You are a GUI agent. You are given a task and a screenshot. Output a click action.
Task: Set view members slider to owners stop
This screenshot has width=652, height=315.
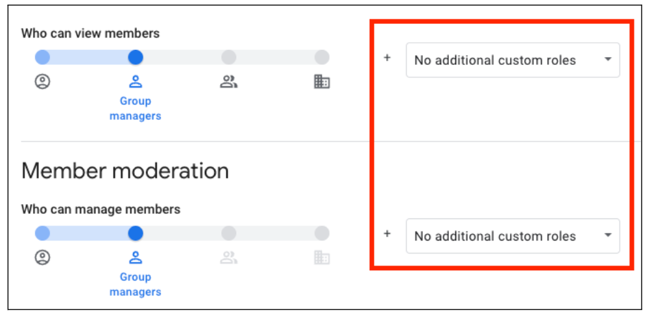click(x=43, y=58)
